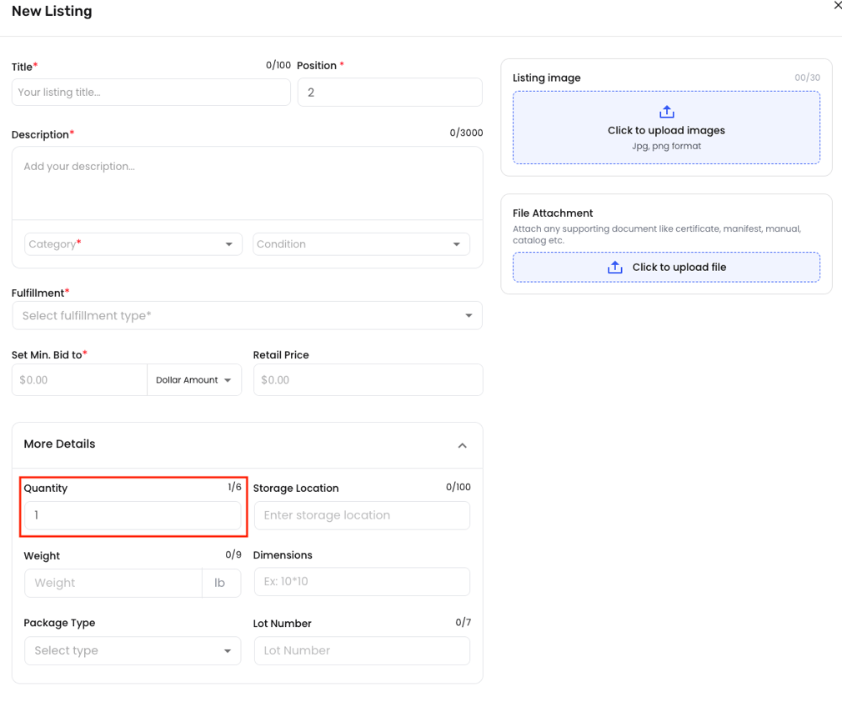Click the Storage Location field
The width and height of the screenshot is (842, 707).
click(x=361, y=516)
